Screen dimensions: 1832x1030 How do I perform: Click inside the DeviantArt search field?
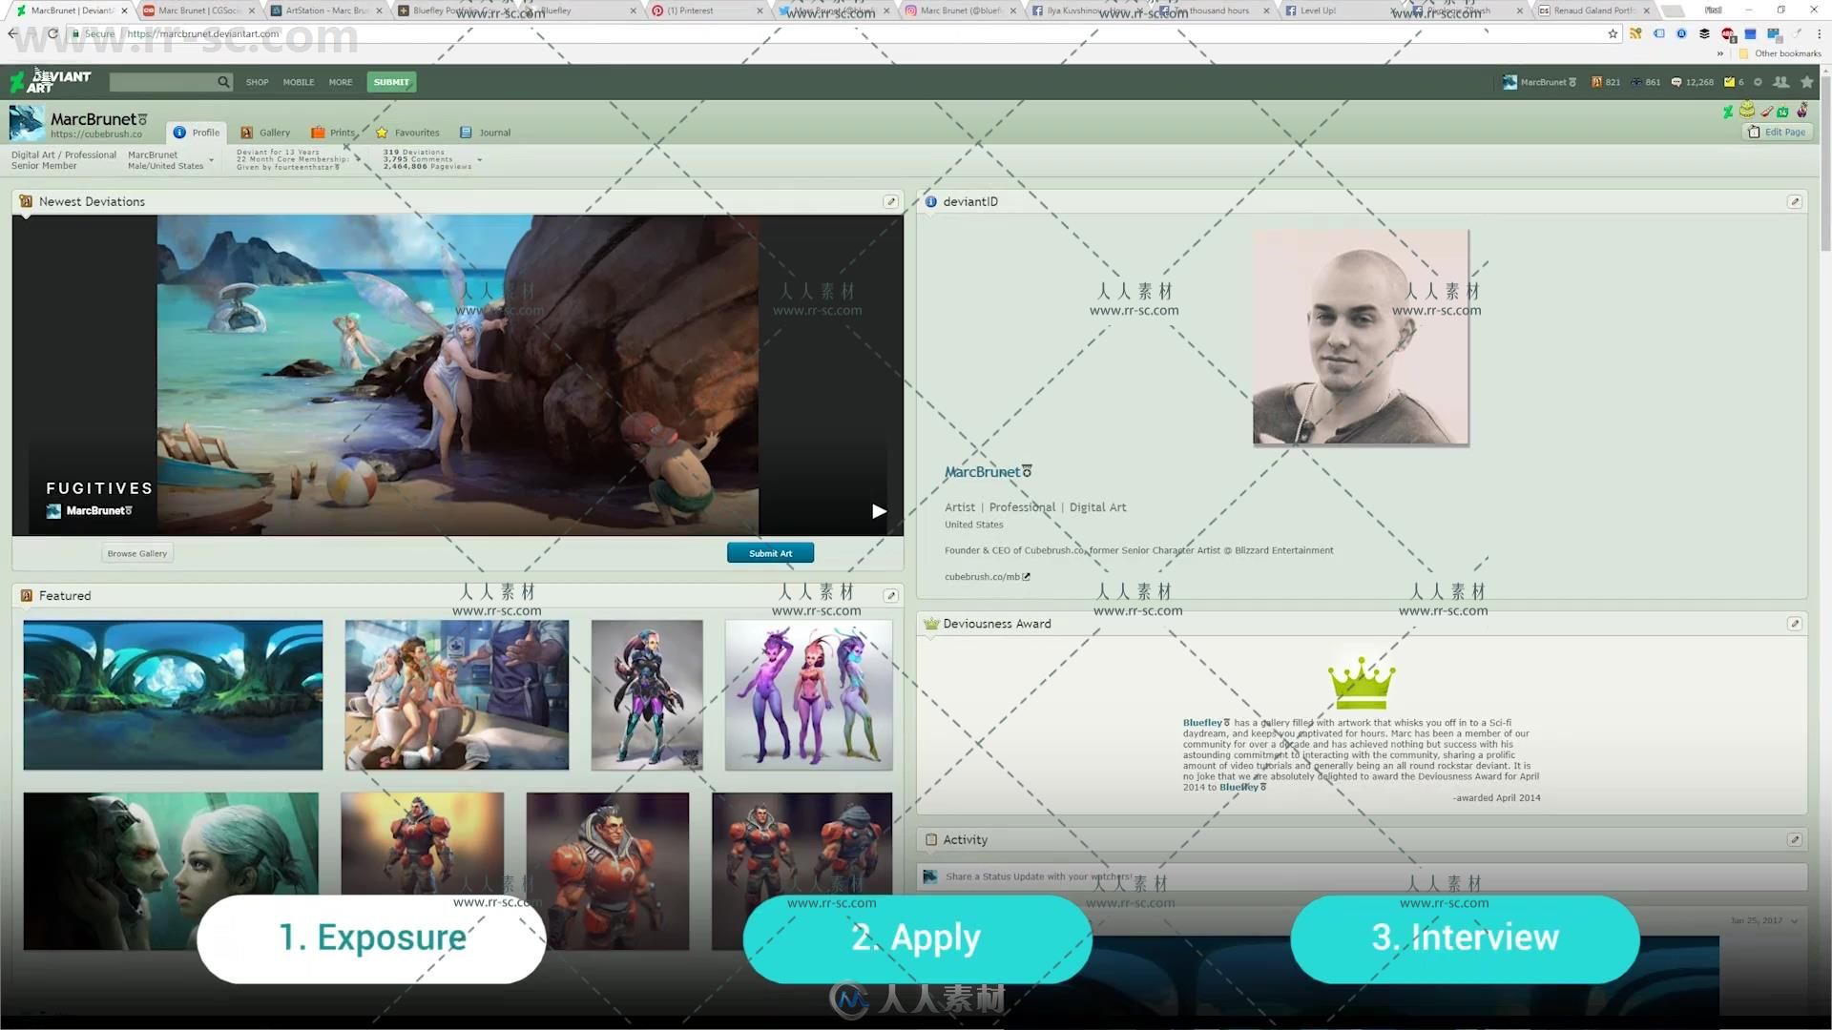[162, 82]
